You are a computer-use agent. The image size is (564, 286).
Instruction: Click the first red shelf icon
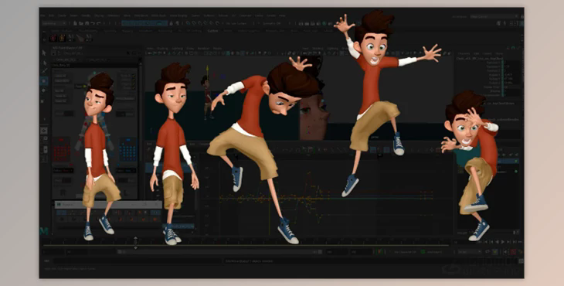pyautogui.click(x=53, y=38)
